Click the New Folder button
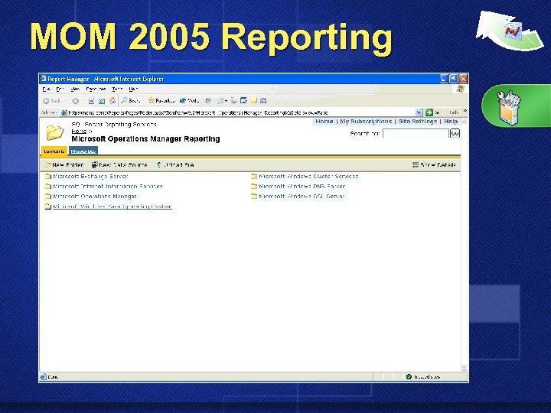This screenshot has height=413, width=551. tap(64, 164)
